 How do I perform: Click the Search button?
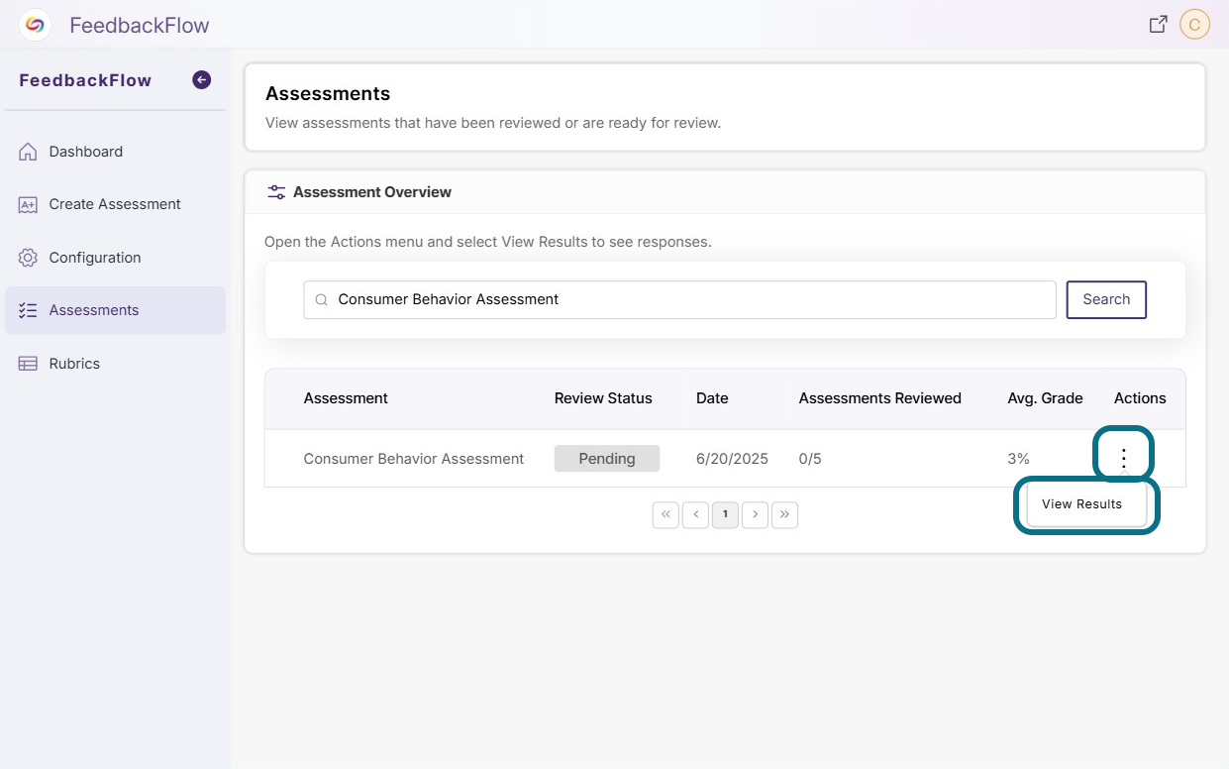click(x=1106, y=299)
